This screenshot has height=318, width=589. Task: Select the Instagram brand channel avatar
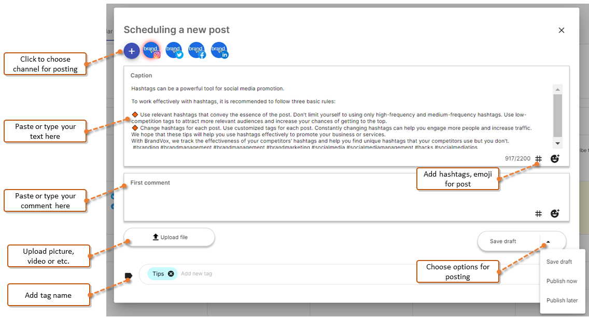(x=151, y=50)
